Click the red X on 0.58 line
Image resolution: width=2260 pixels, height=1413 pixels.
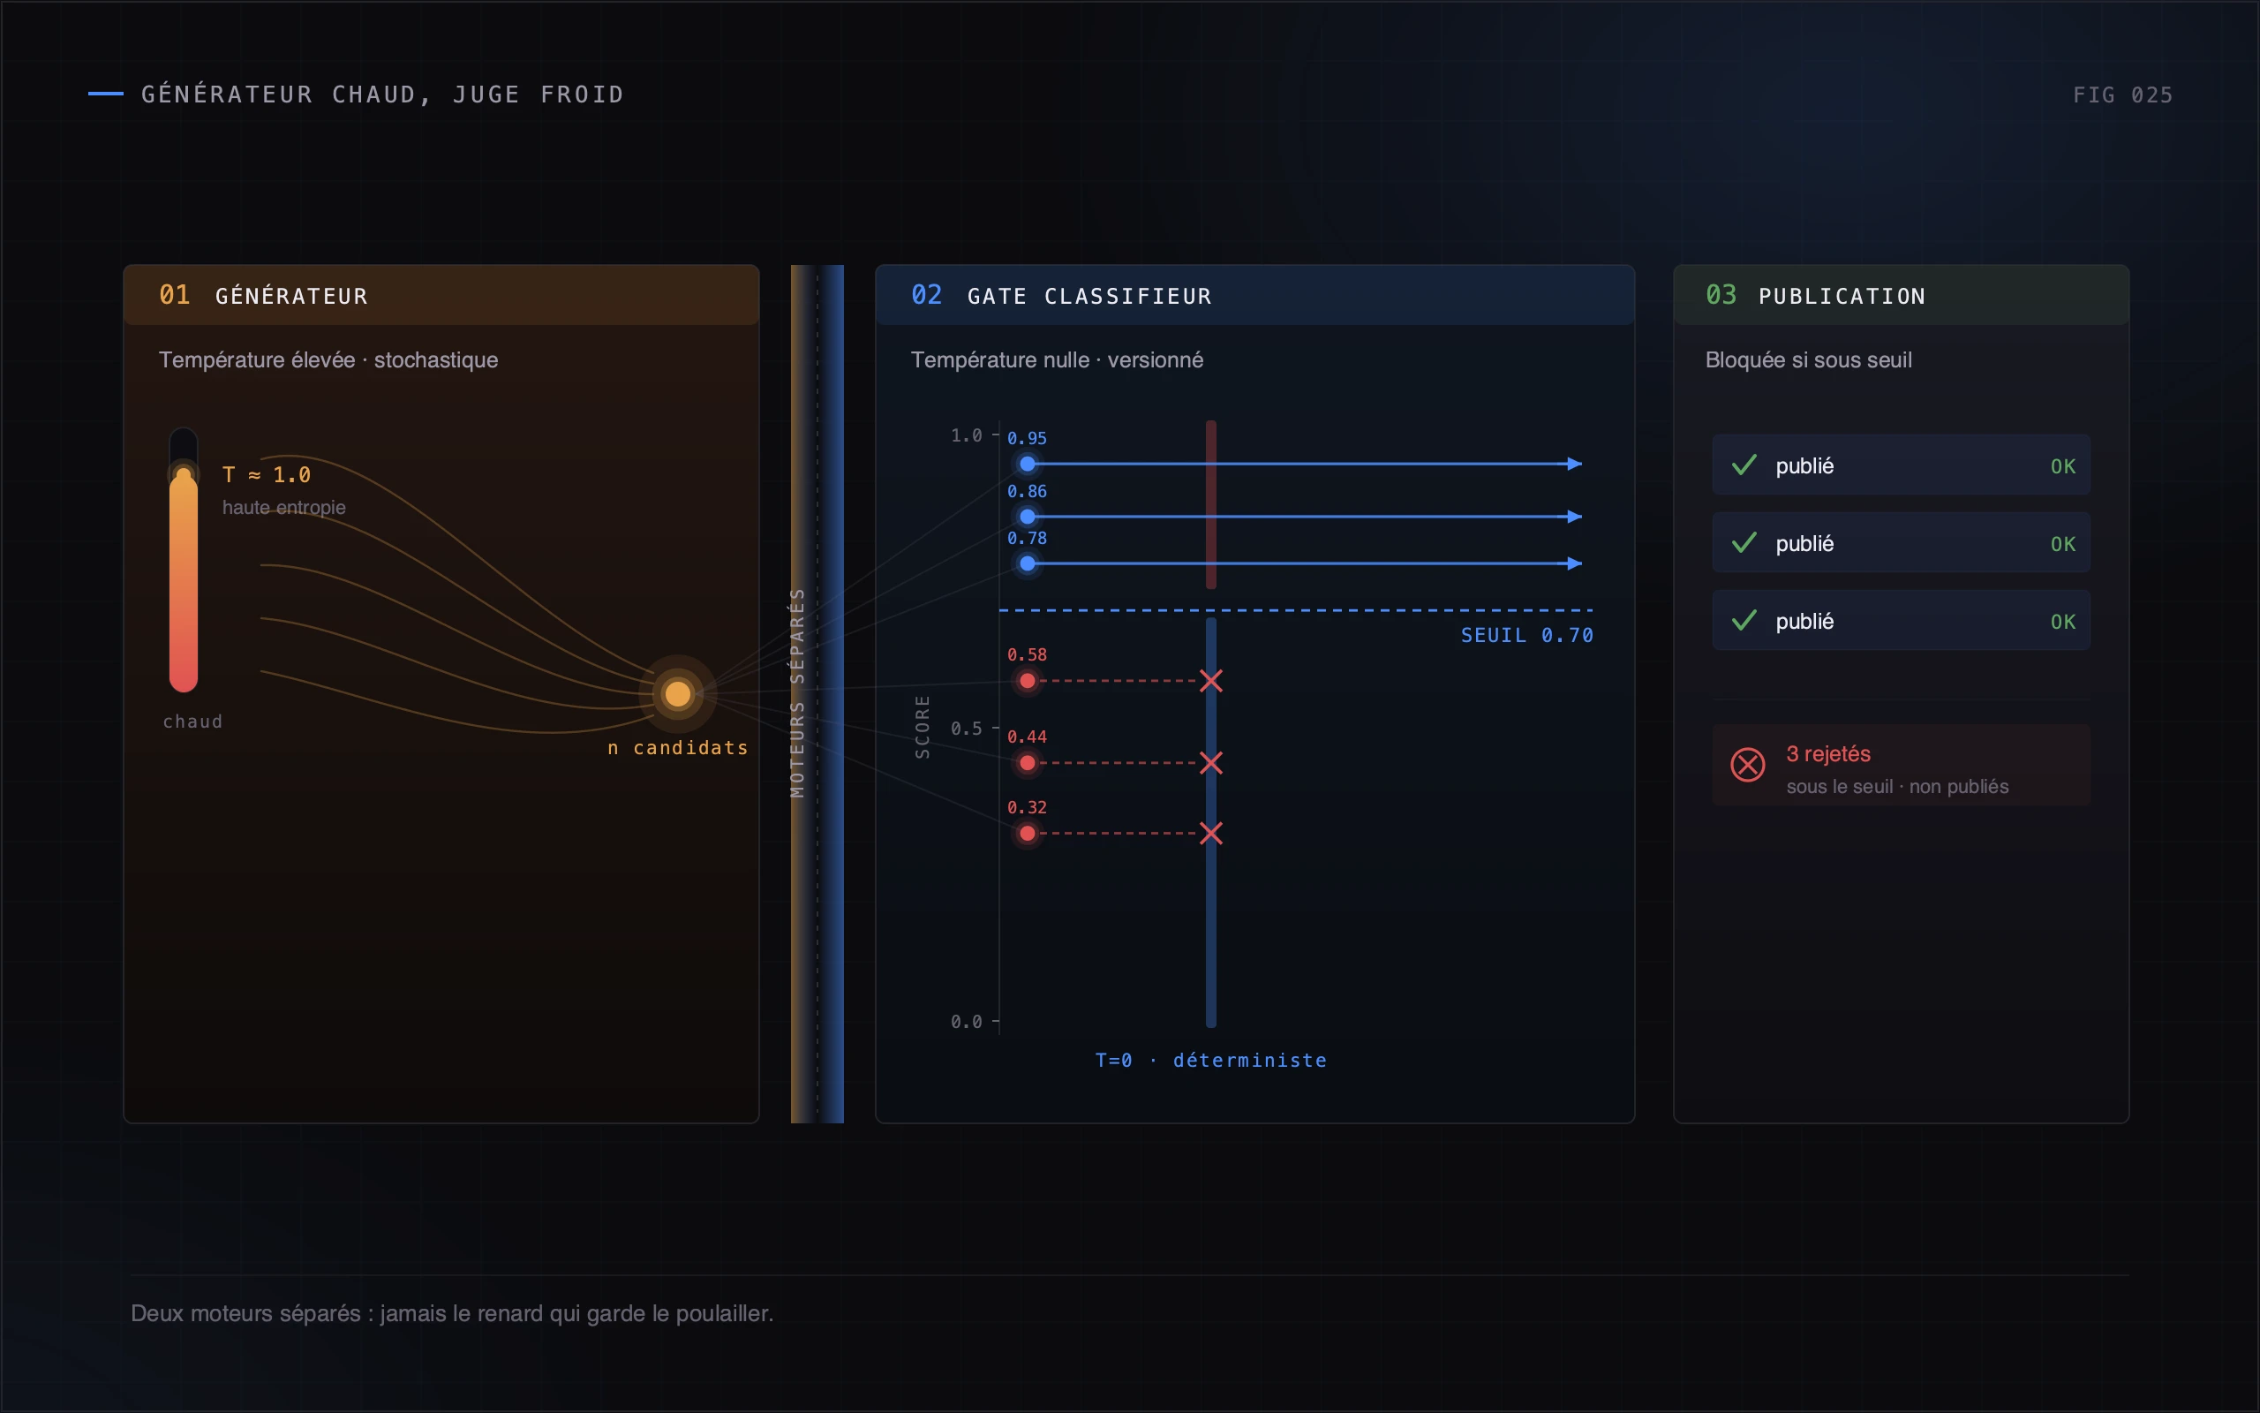1211,680
